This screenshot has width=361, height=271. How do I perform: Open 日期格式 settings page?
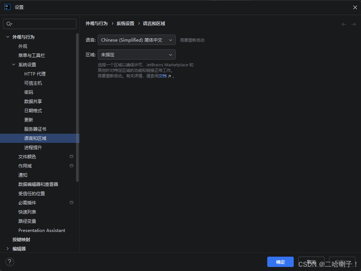(x=33, y=111)
